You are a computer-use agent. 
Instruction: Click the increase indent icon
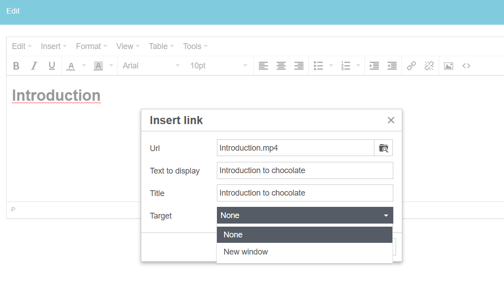tap(374, 66)
